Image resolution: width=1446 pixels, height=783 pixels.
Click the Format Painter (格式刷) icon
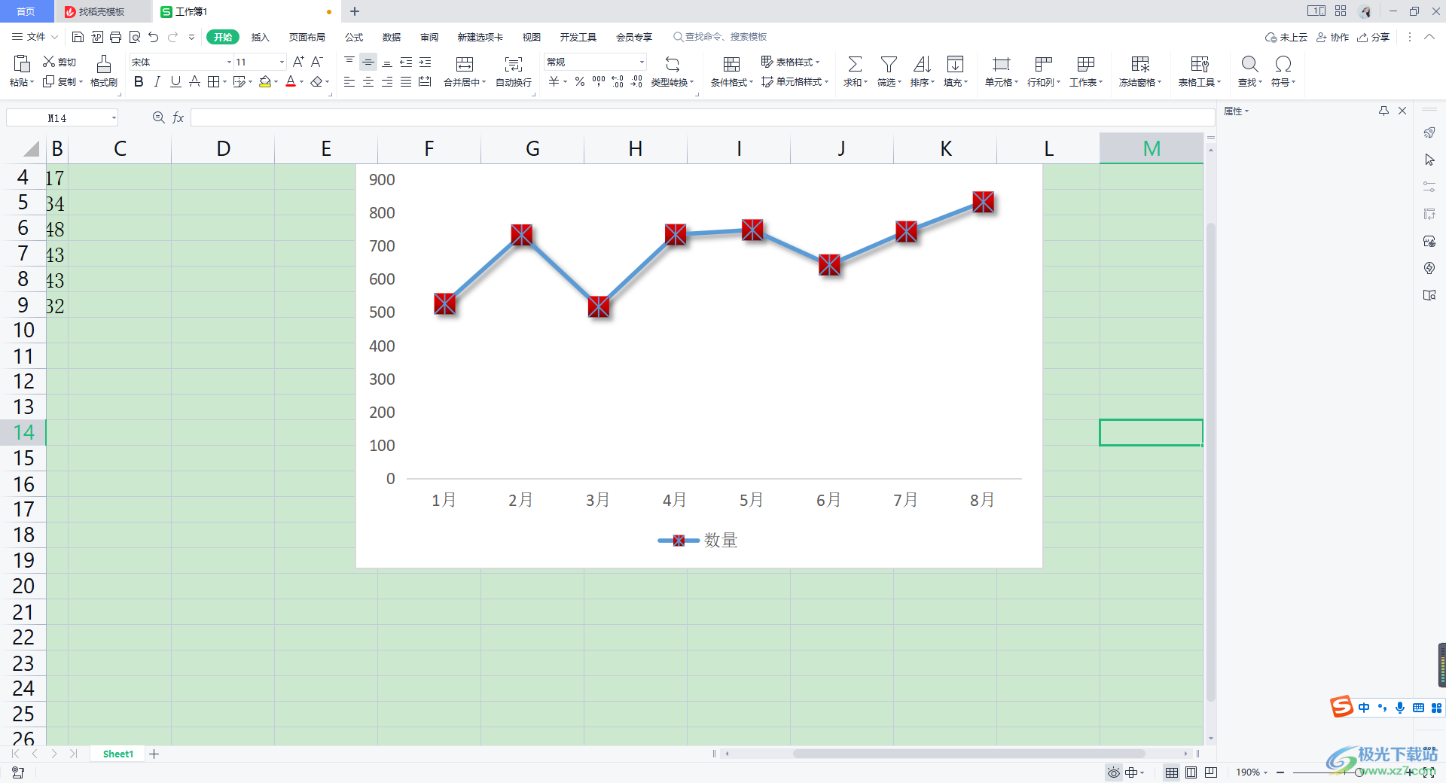pyautogui.click(x=104, y=63)
